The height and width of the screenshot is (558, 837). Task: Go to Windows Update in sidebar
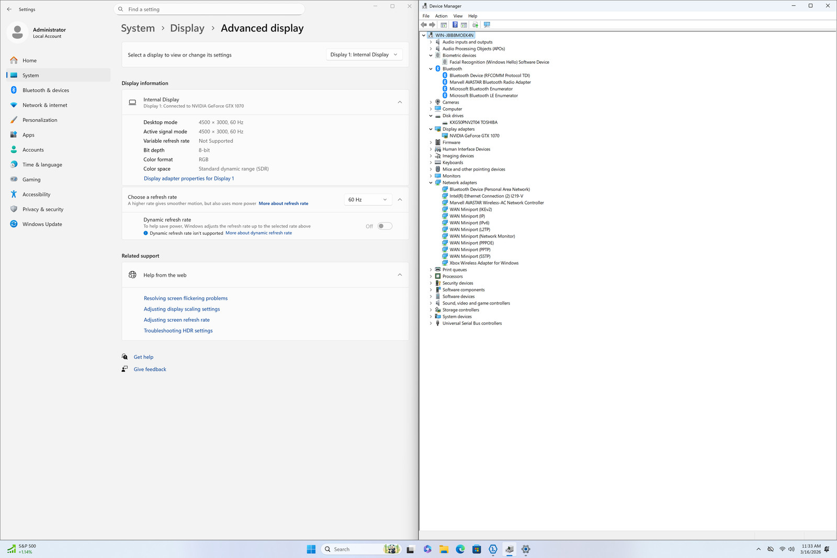pyautogui.click(x=42, y=224)
